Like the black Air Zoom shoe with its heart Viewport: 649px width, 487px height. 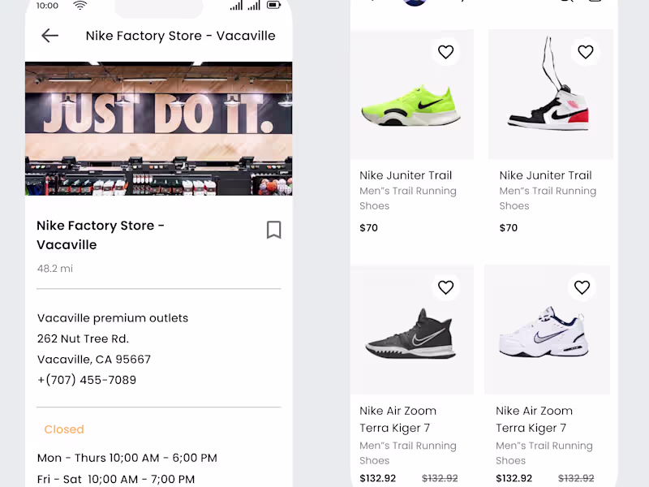[x=445, y=287]
